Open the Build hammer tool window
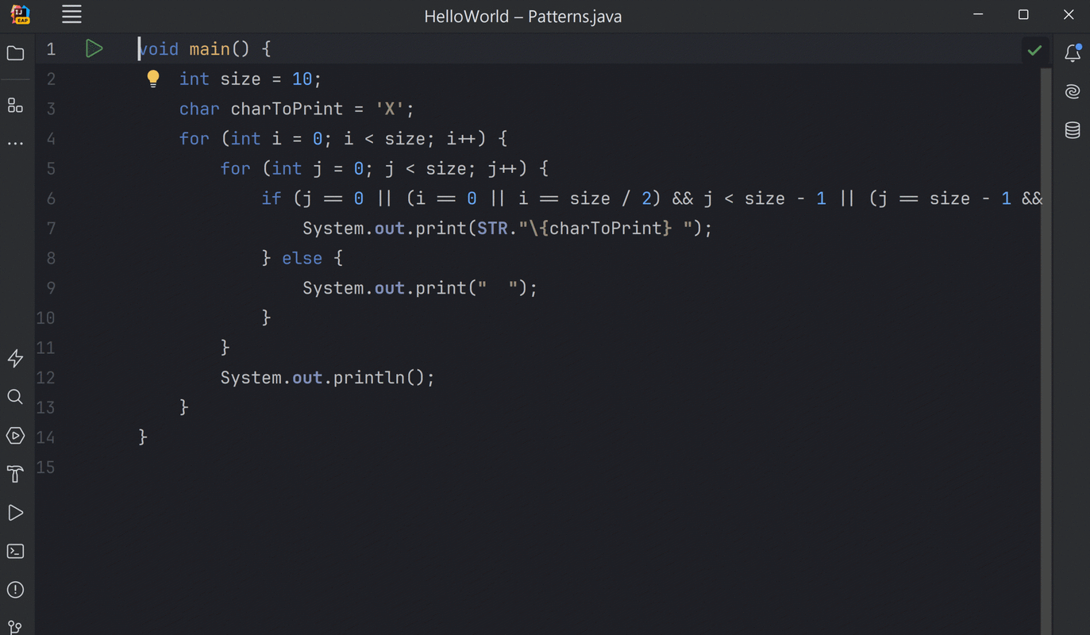This screenshot has width=1090, height=635. click(x=15, y=474)
